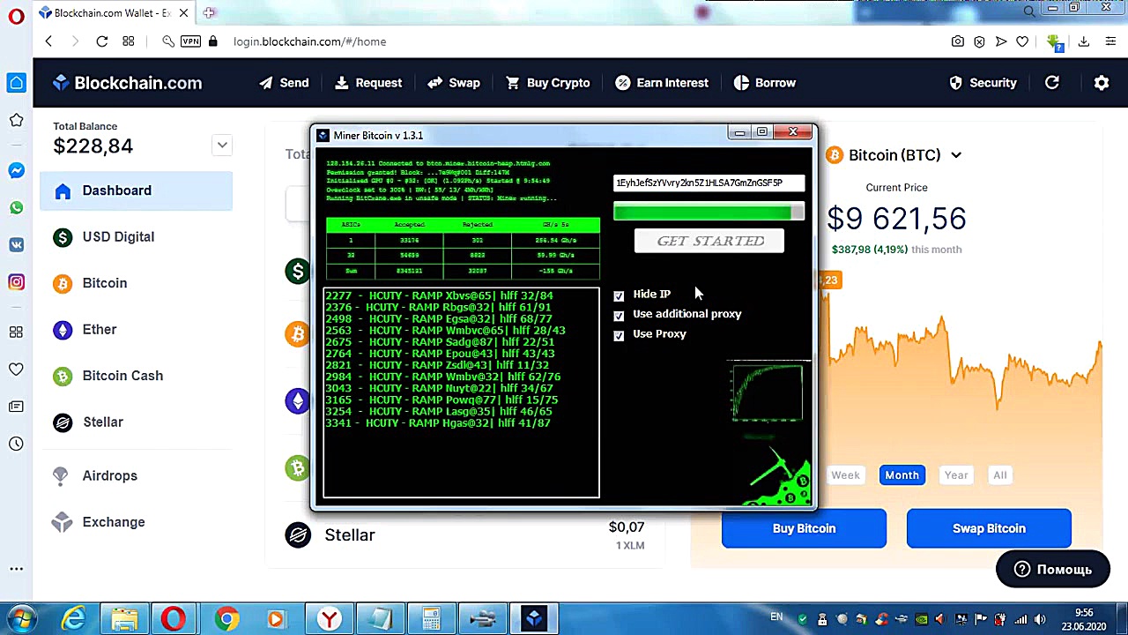Open Facebook Messenger in Opera sidebar

point(16,170)
